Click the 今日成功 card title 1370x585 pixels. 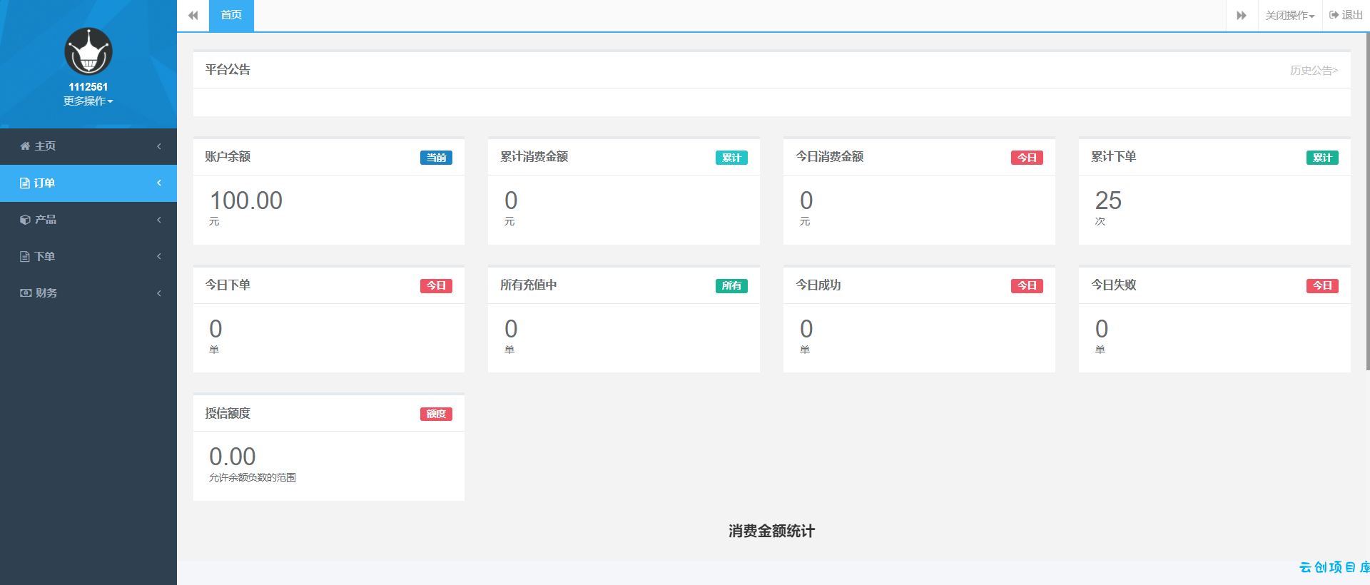point(818,285)
